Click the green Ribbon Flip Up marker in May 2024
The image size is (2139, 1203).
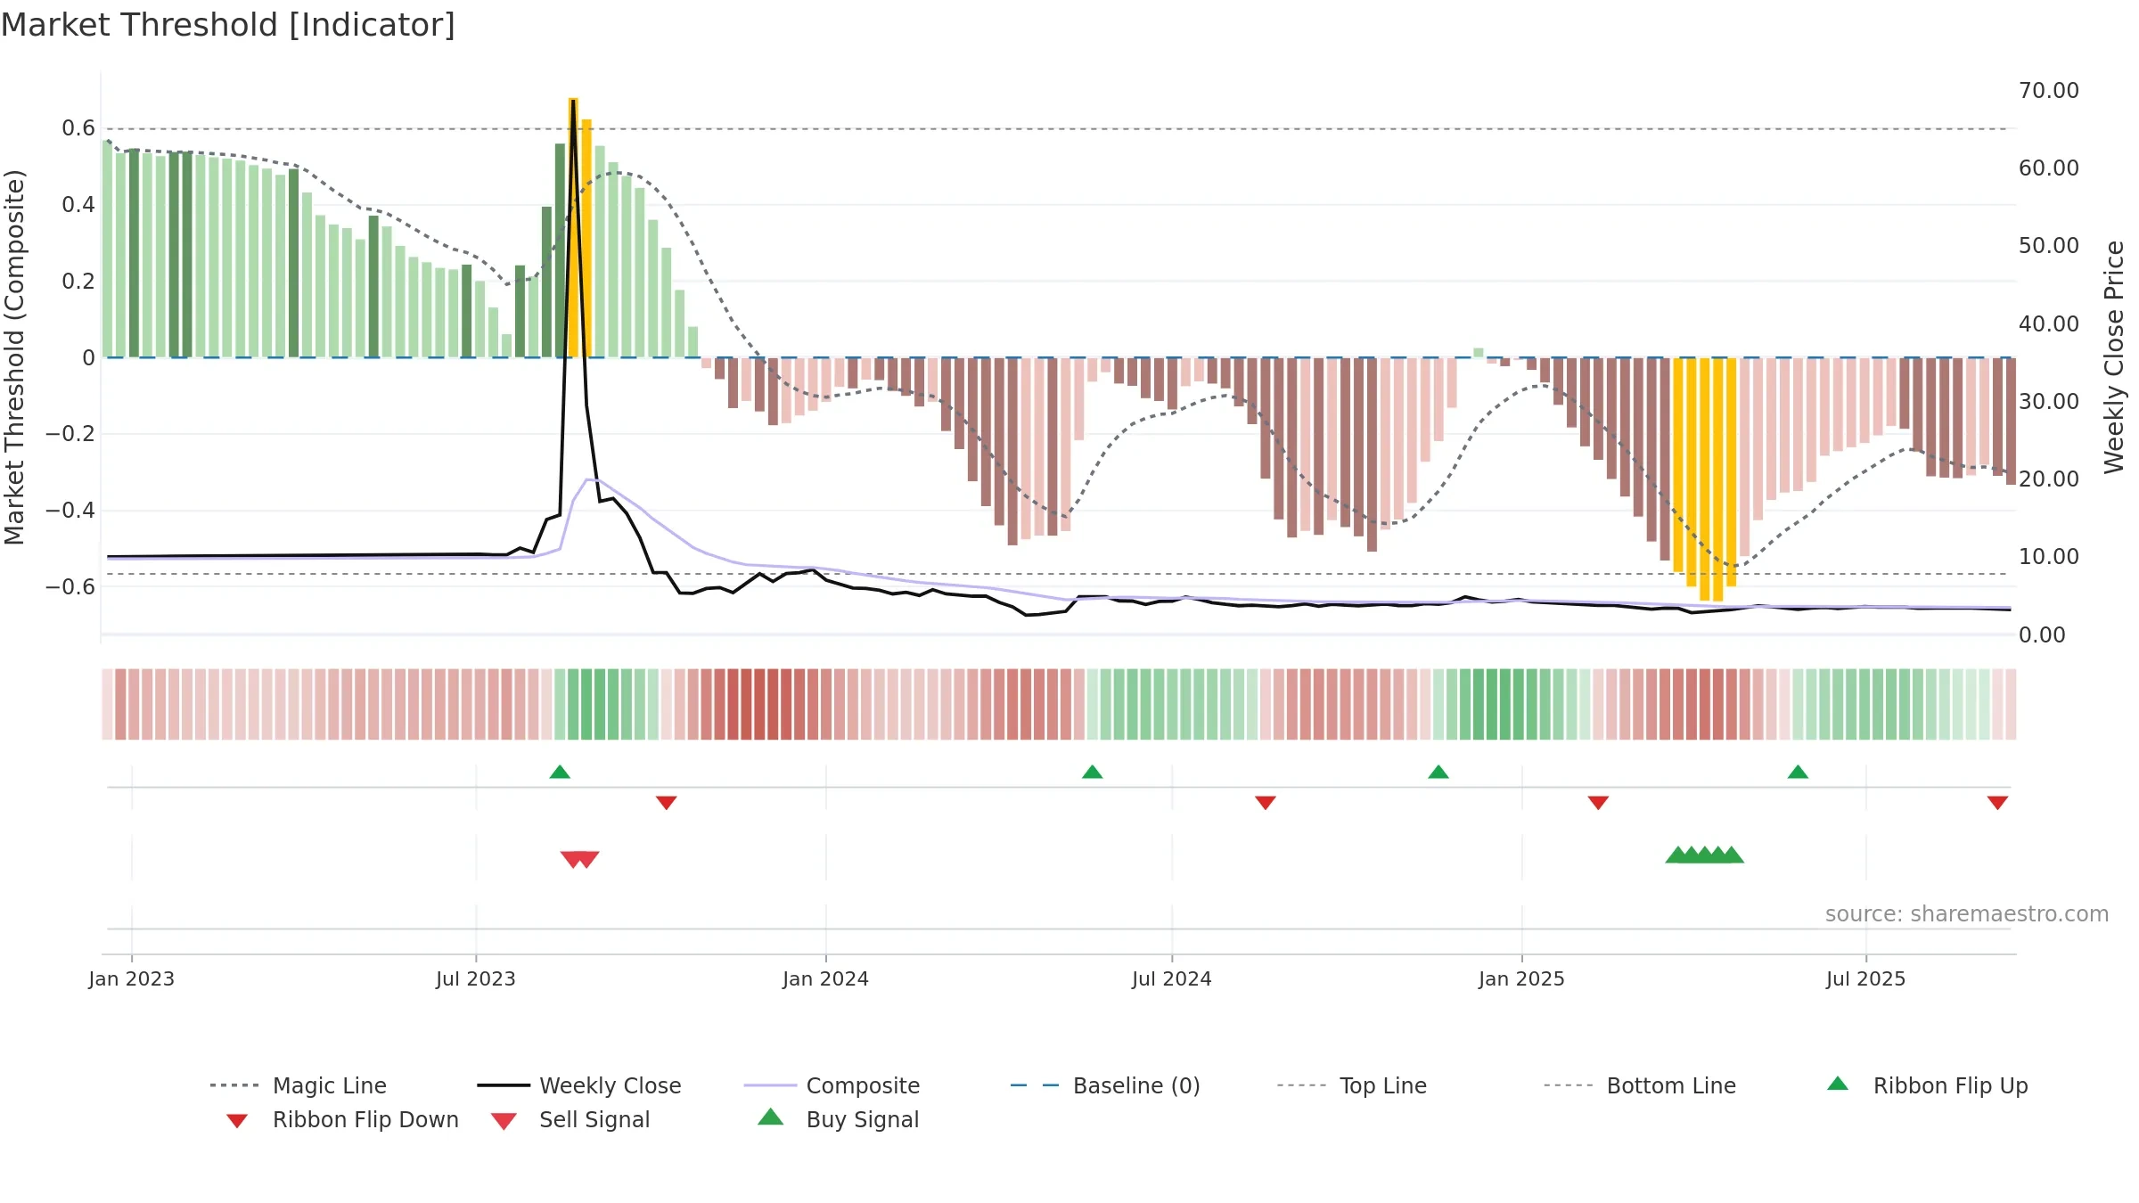1092,772
